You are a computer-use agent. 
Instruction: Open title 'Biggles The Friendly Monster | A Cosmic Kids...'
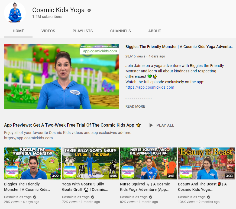pos(27,187)
